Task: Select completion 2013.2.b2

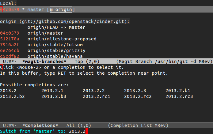Action: pos(12,96)
